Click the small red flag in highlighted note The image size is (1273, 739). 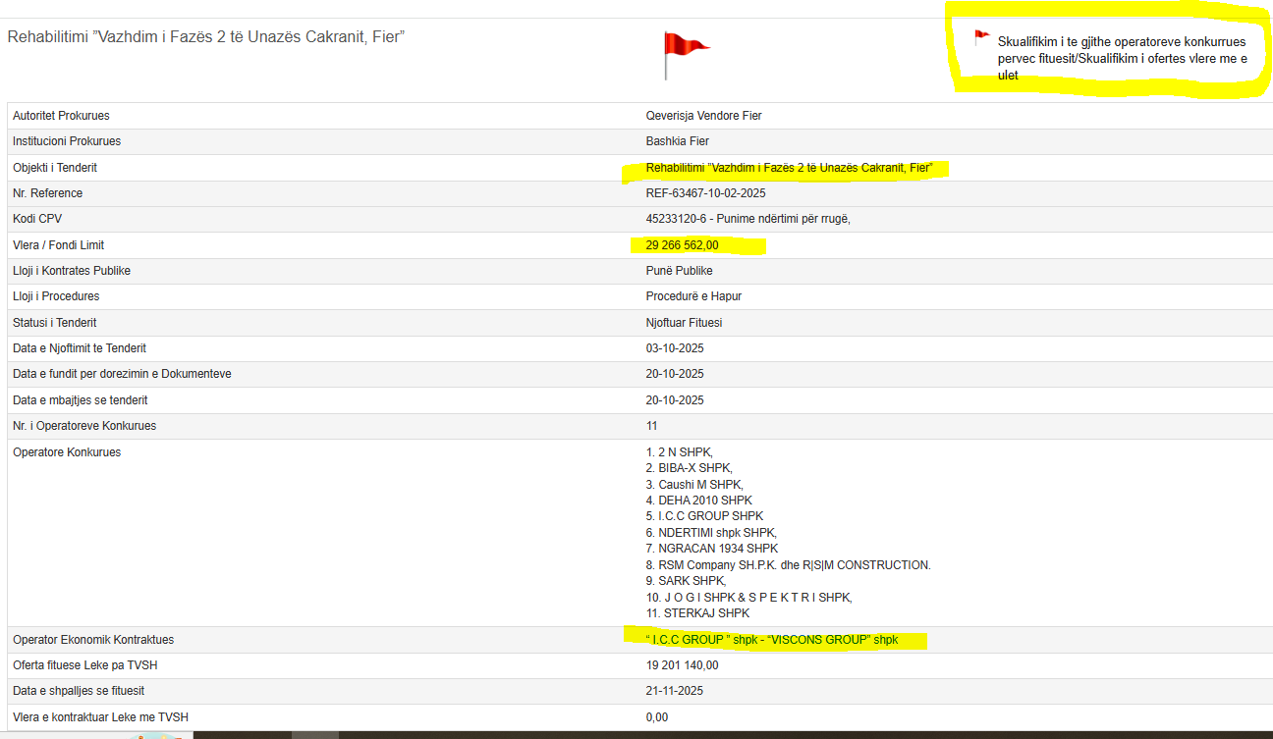click(x=981, y=37)
